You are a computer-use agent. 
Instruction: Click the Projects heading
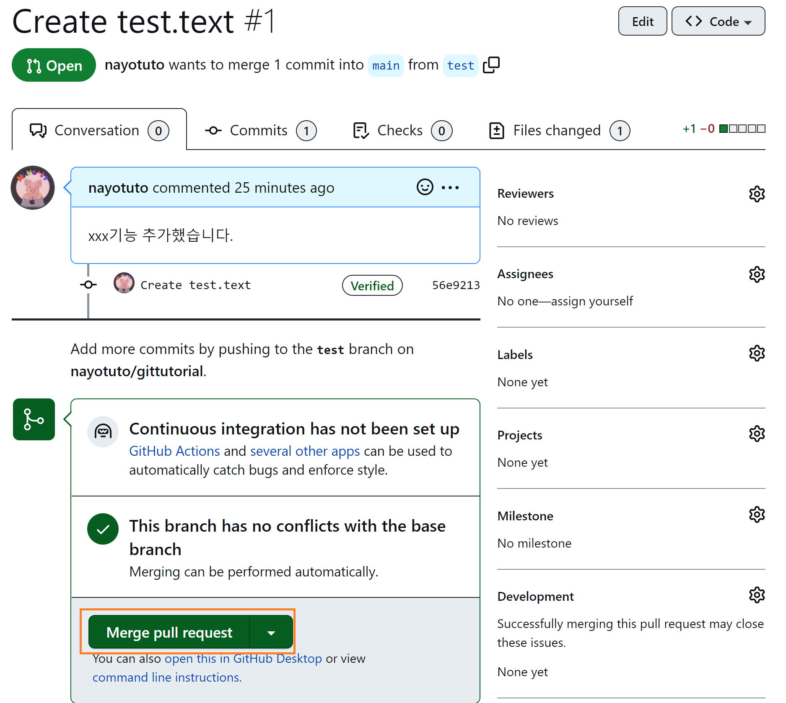520,435
